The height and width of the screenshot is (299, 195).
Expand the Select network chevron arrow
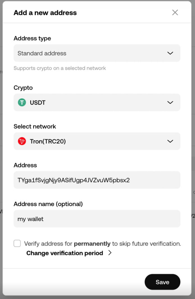170,141
